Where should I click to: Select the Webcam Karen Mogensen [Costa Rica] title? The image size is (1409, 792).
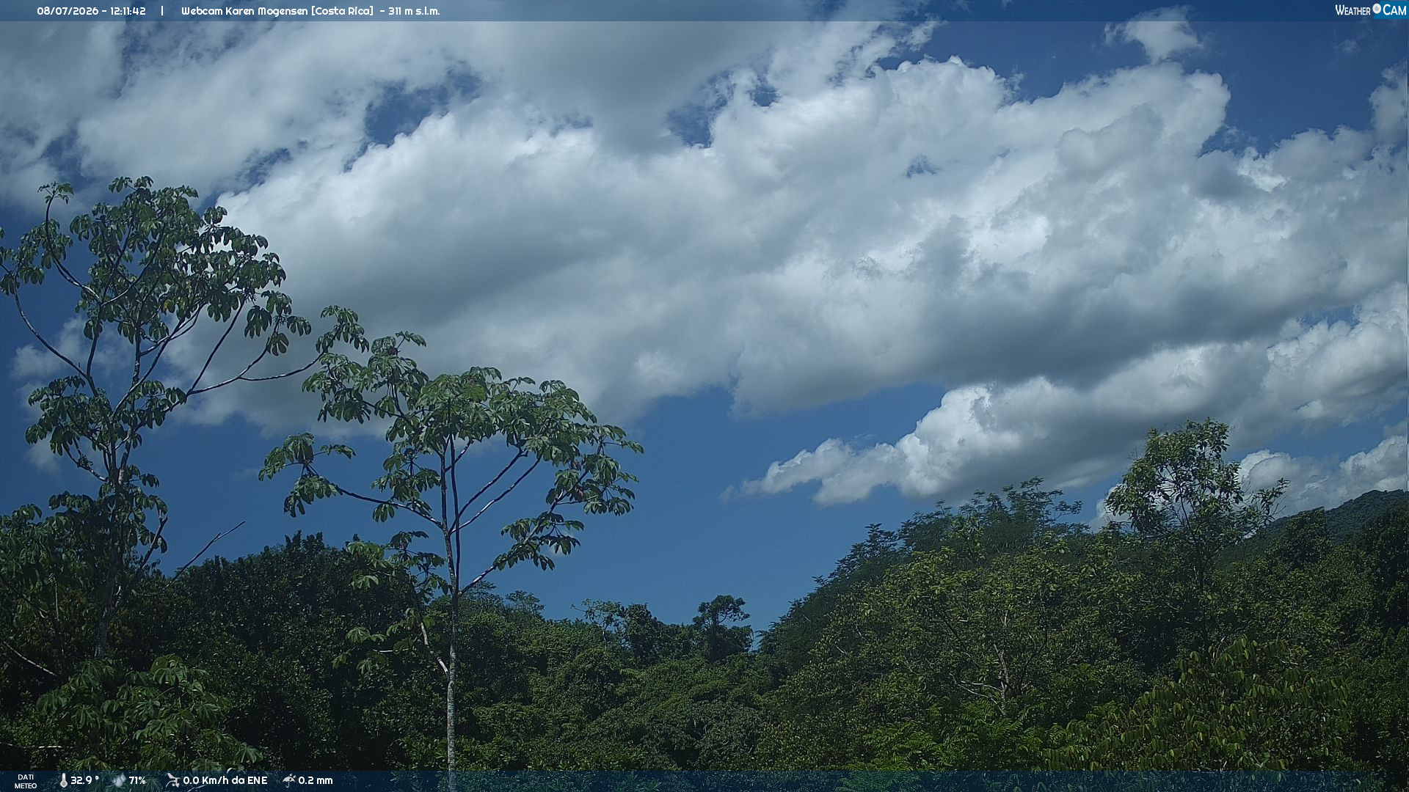coord(277,11)
